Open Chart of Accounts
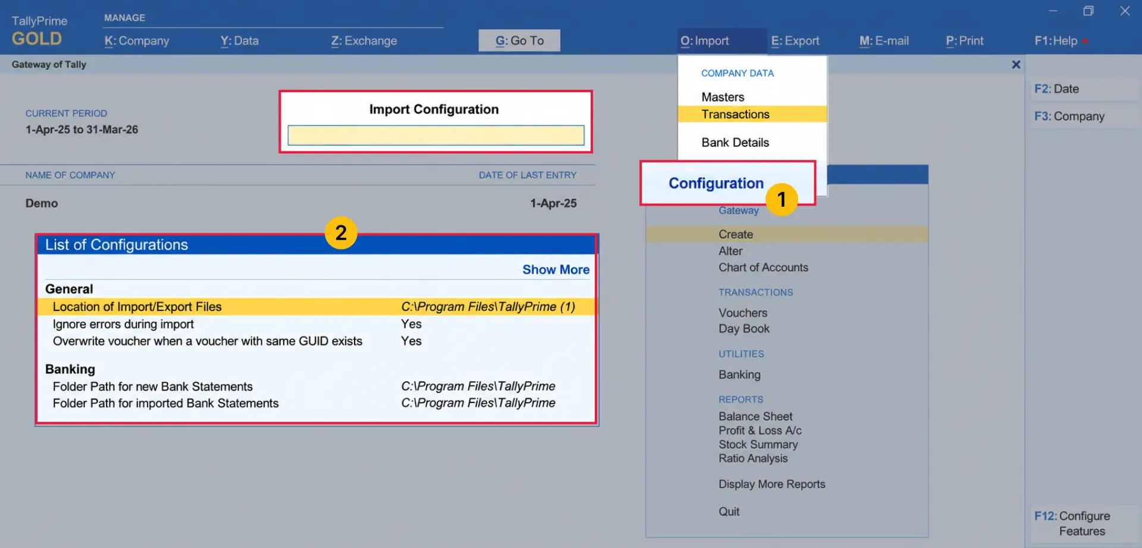1142x548 pixels. pyautogui.click(x=763, y=267)
